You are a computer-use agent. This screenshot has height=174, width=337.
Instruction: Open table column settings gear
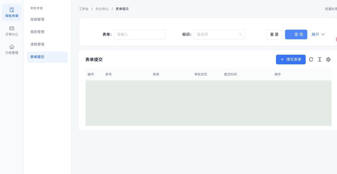pos(328,60)
